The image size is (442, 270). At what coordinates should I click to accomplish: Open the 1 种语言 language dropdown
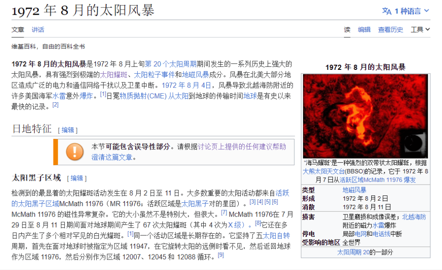point(406,11)
